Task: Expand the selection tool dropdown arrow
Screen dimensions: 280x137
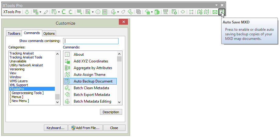Action: tap(93, 12)
